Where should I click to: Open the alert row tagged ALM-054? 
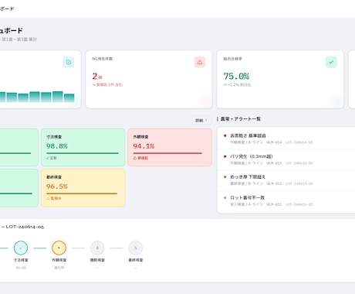coord(286,138)
